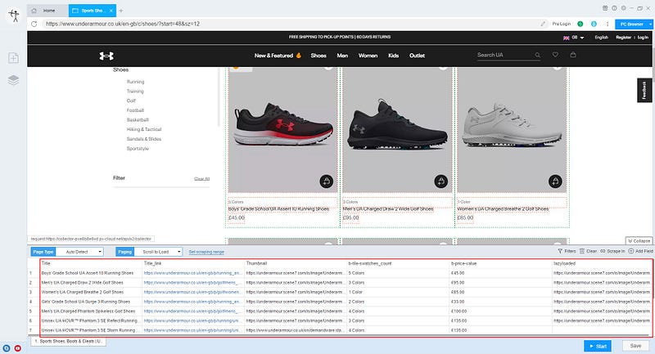Open the layers icon in left sidebar
Viewport: 655px width, 354px height.
(13, 80)
